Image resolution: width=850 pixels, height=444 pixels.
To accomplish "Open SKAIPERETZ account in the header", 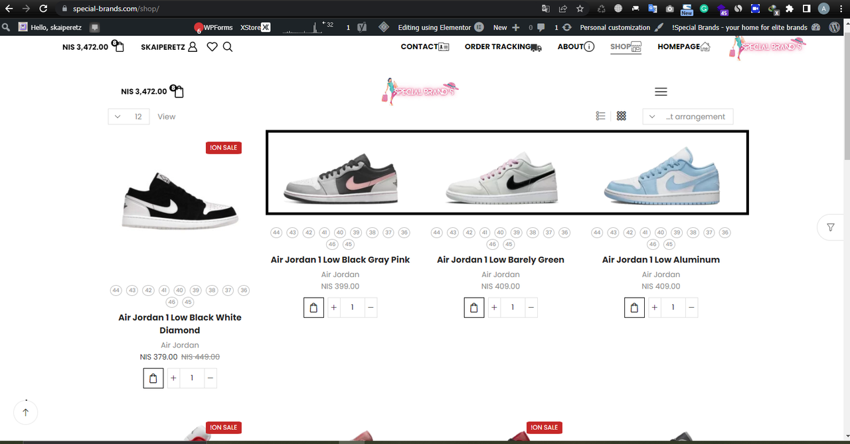I will point(169,47).
